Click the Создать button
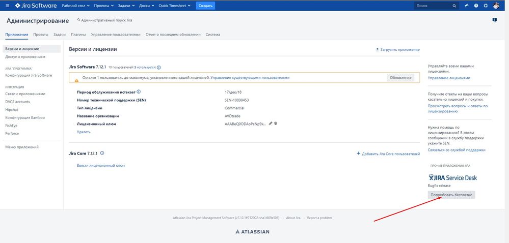This screenshot has width=509, height=243. [205, 6]
